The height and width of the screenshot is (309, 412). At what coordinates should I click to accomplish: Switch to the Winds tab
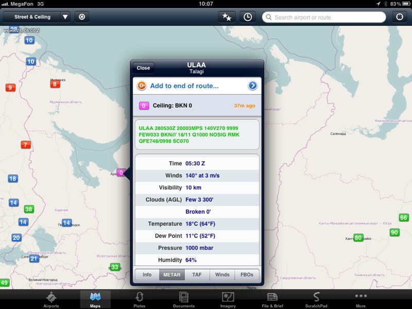(x=222, y=275)
